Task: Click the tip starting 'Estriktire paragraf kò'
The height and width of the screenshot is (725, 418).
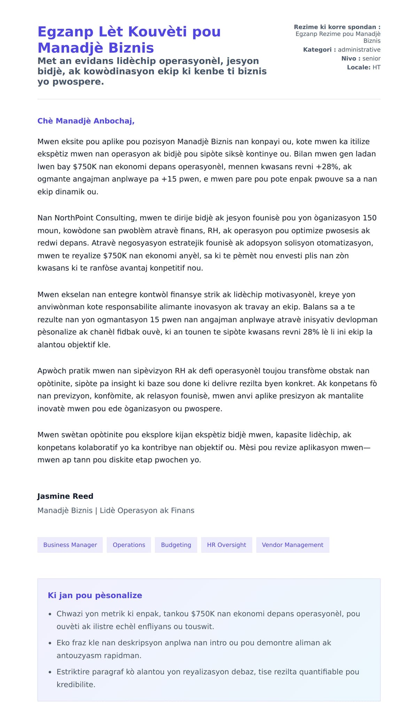Action: tap(208, 678)
